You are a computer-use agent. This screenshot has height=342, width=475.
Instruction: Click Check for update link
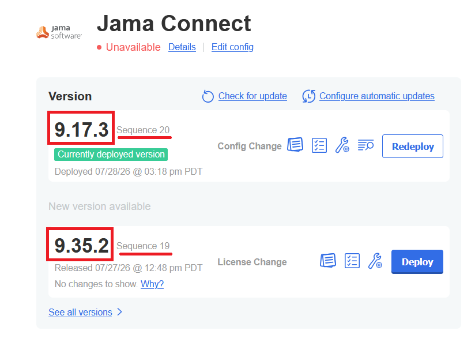pos(252,96)
